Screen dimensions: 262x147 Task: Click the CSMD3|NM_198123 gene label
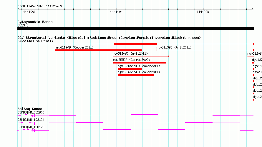(31, 127)
